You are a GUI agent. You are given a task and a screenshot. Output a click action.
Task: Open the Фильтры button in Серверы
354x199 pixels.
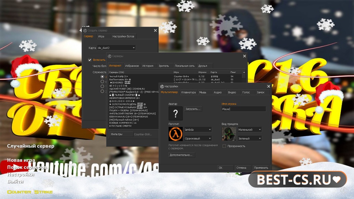pyautogui.click(x=121, y=134)
